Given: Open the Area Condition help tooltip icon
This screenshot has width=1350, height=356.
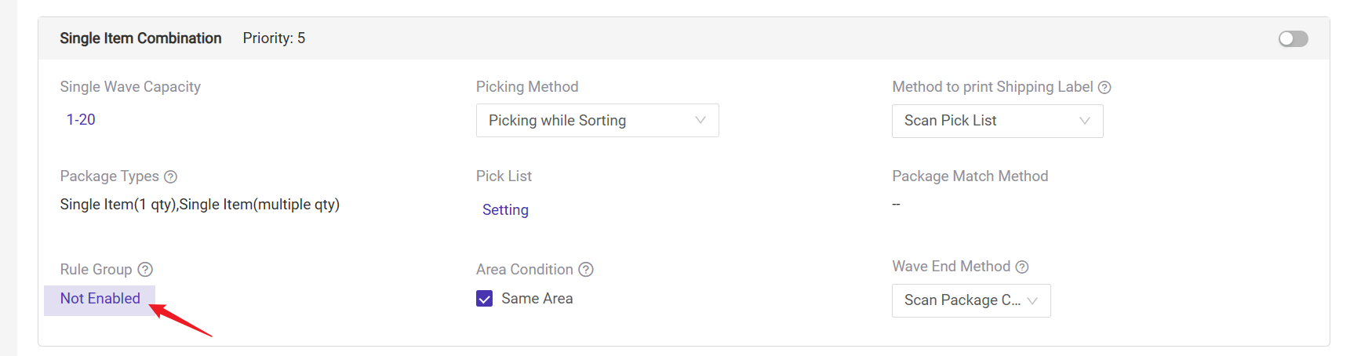Looking at the screenshot, I should pyautogui.click(x=586, y=270).
